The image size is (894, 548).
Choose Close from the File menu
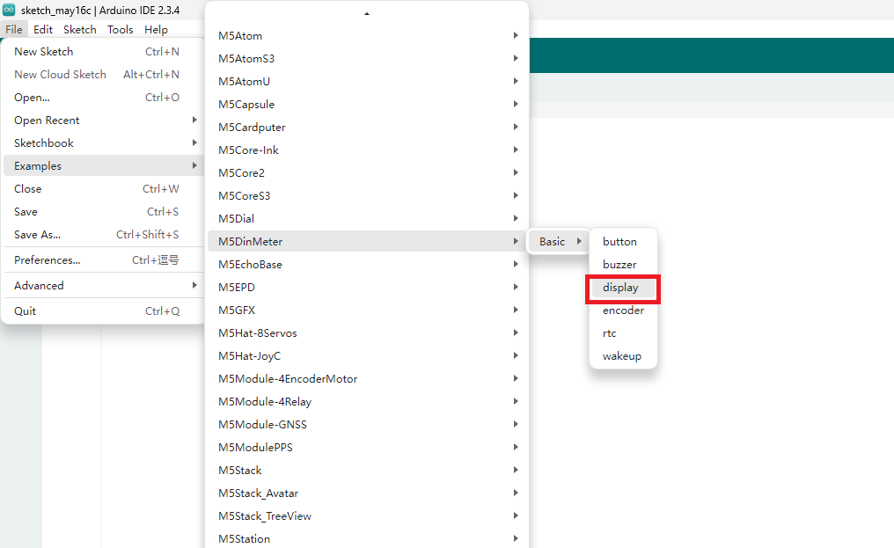coord(103,188)
